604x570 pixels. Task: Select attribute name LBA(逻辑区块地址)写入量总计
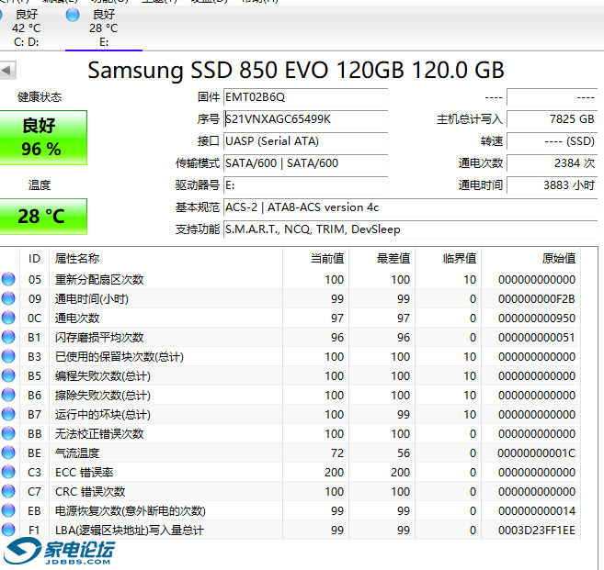click(130, 530)
